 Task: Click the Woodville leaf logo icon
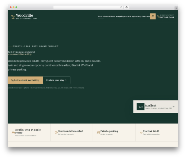tap(13, 17)
